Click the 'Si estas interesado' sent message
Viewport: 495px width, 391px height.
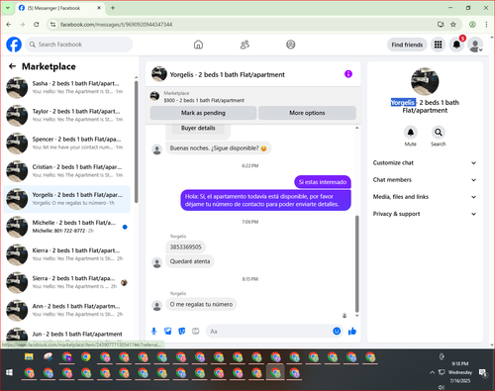tap(323, 182)
